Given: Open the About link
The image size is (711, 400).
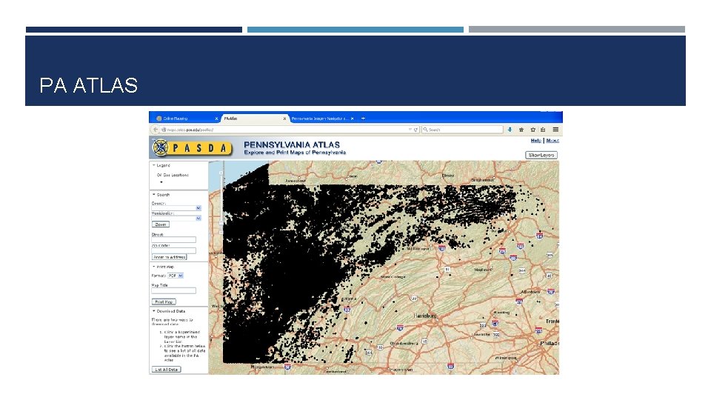Looking at the screenshot, I should point(553,141).
